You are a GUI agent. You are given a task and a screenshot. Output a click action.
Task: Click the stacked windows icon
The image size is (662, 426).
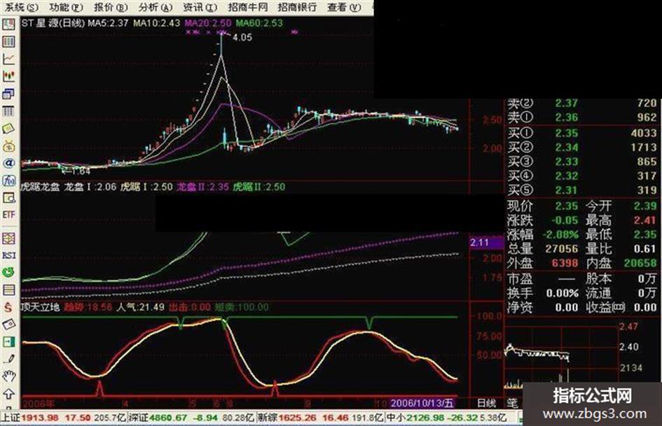pyautogui.click(x=9, y=94)
